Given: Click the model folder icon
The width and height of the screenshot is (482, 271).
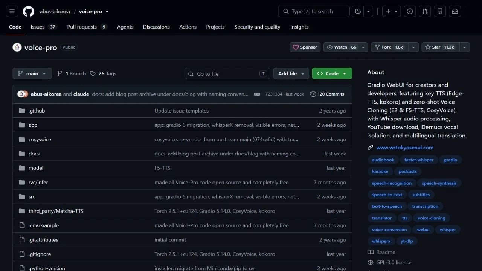Looking at the screenshot, I should [x=21, y=168].
